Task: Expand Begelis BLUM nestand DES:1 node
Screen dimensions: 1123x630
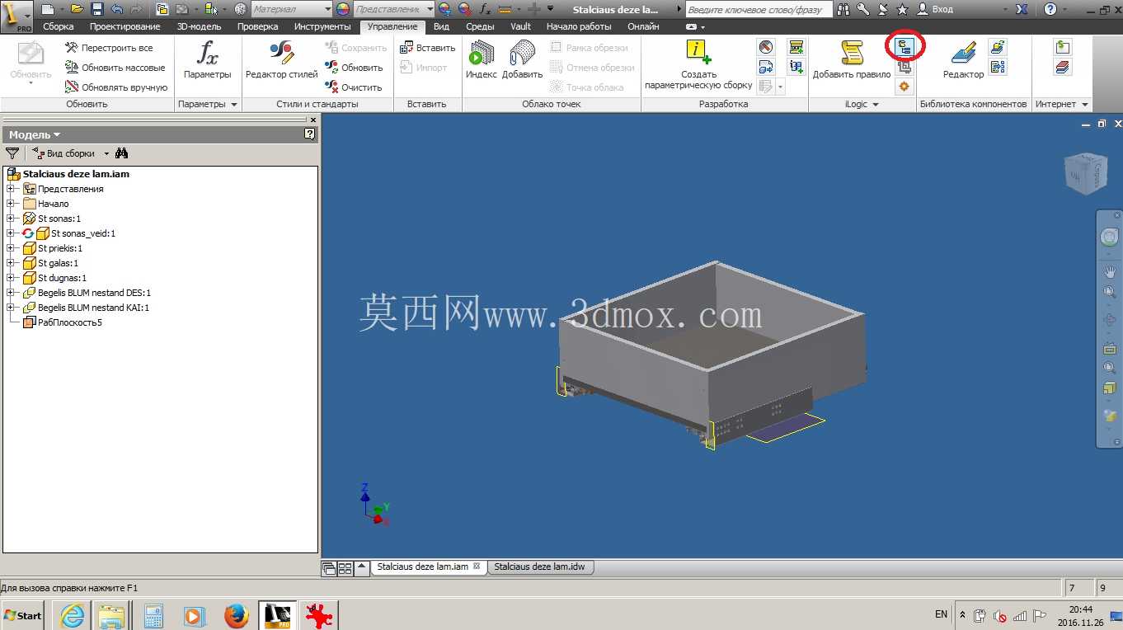Action: point(11,293)
